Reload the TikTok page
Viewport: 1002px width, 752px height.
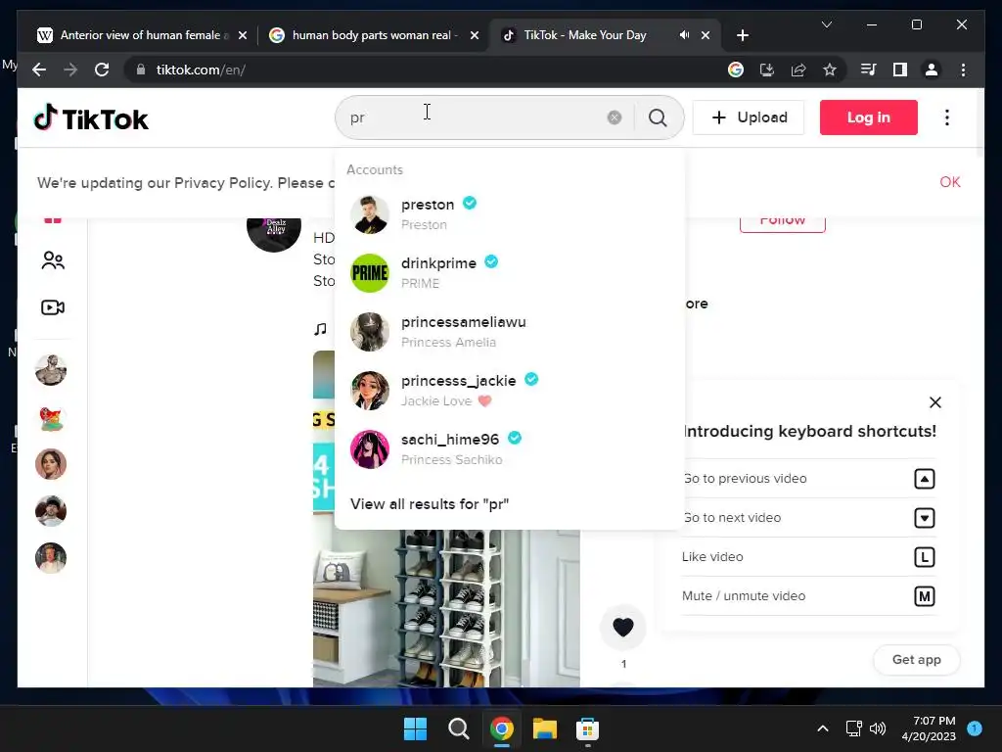tap(102, 70)
